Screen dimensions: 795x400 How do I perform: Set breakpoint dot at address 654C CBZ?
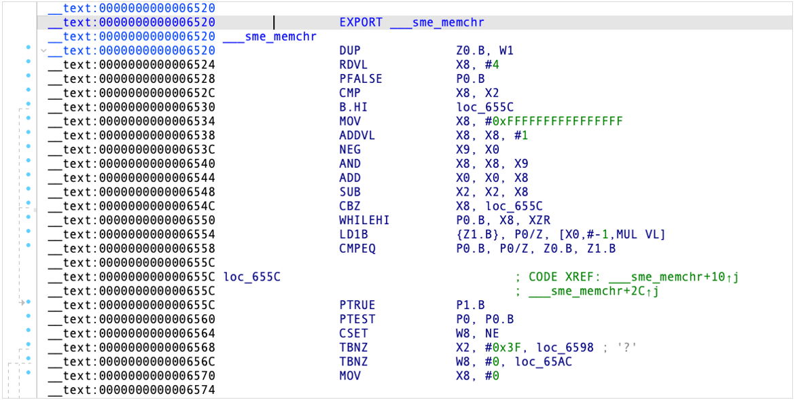[29, 203]
